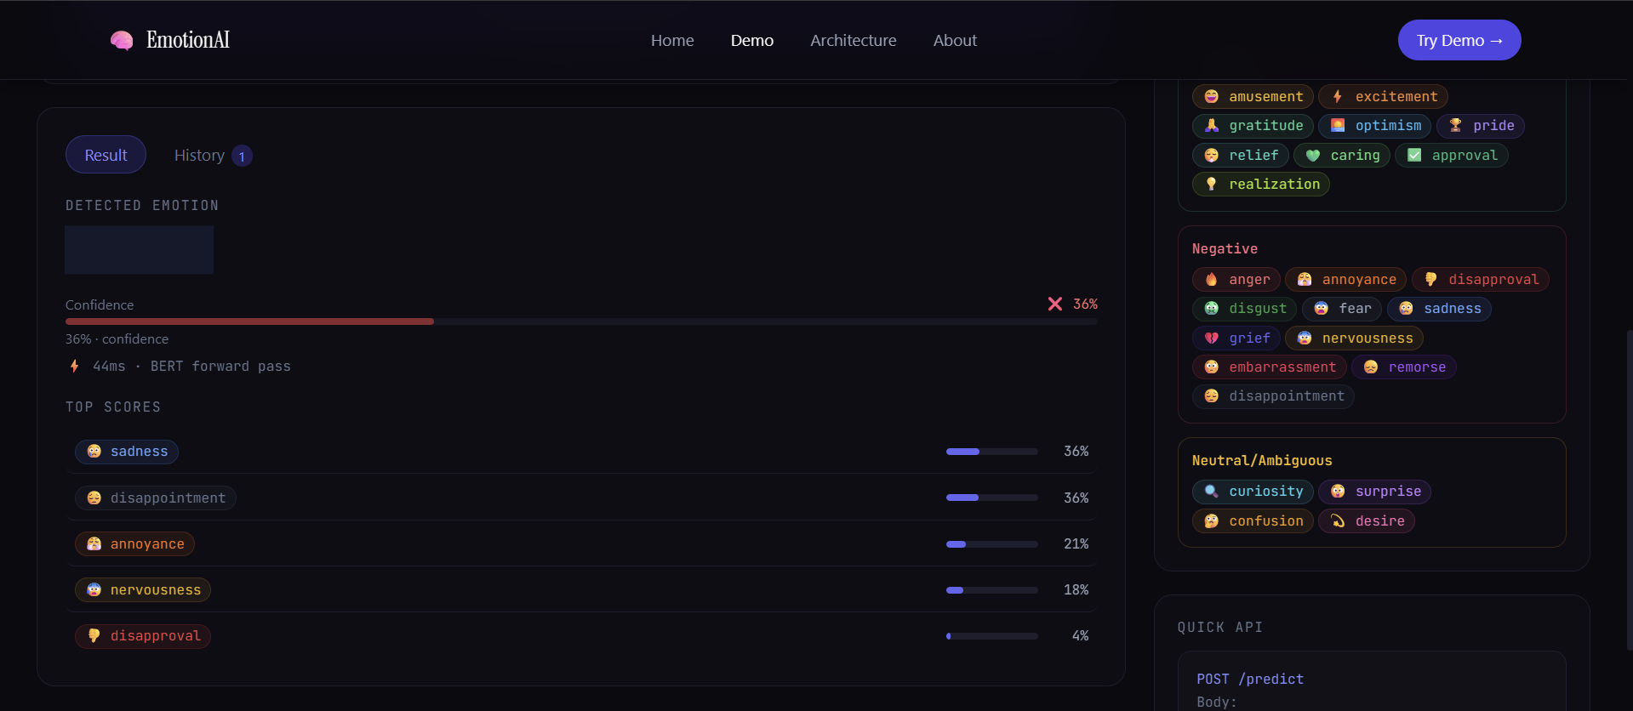Click the 4% score value
The image size is (1633, 711).
point(1081,635)
